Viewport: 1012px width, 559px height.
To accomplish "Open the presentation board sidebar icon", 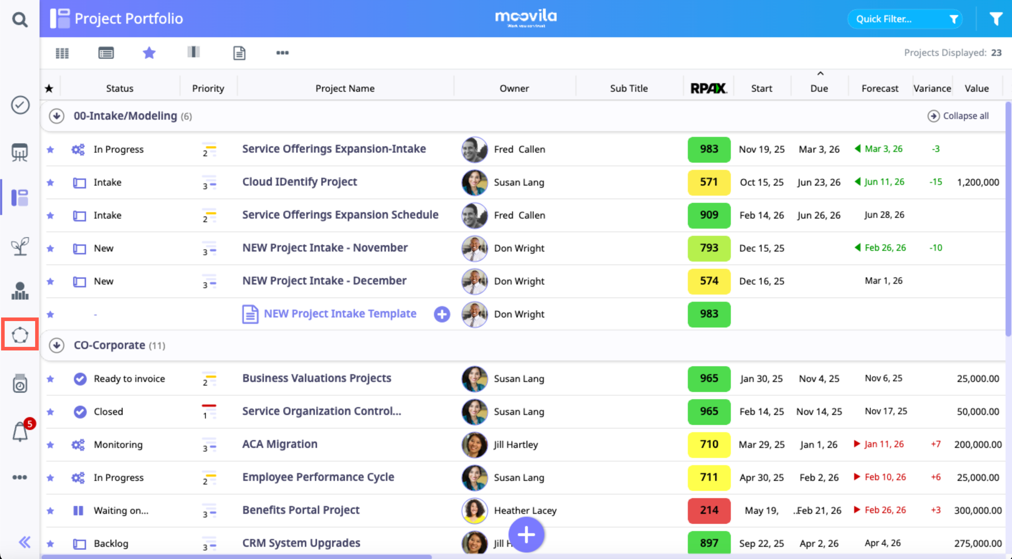I will (20, 152).
